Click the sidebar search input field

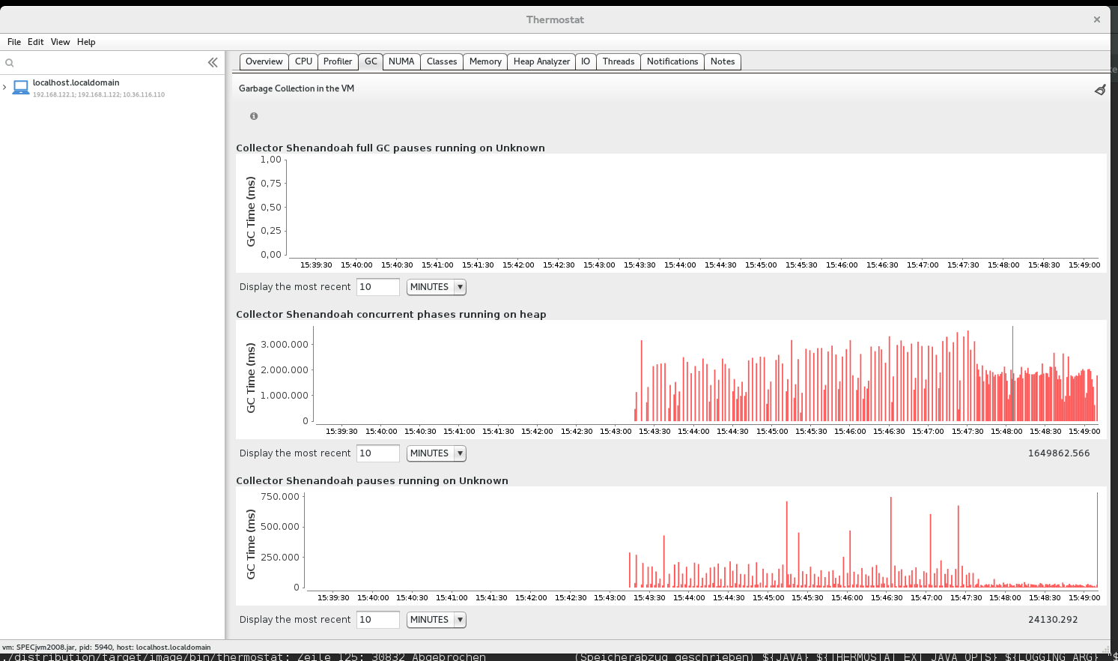pyautogui.click(x=109, y=63)
